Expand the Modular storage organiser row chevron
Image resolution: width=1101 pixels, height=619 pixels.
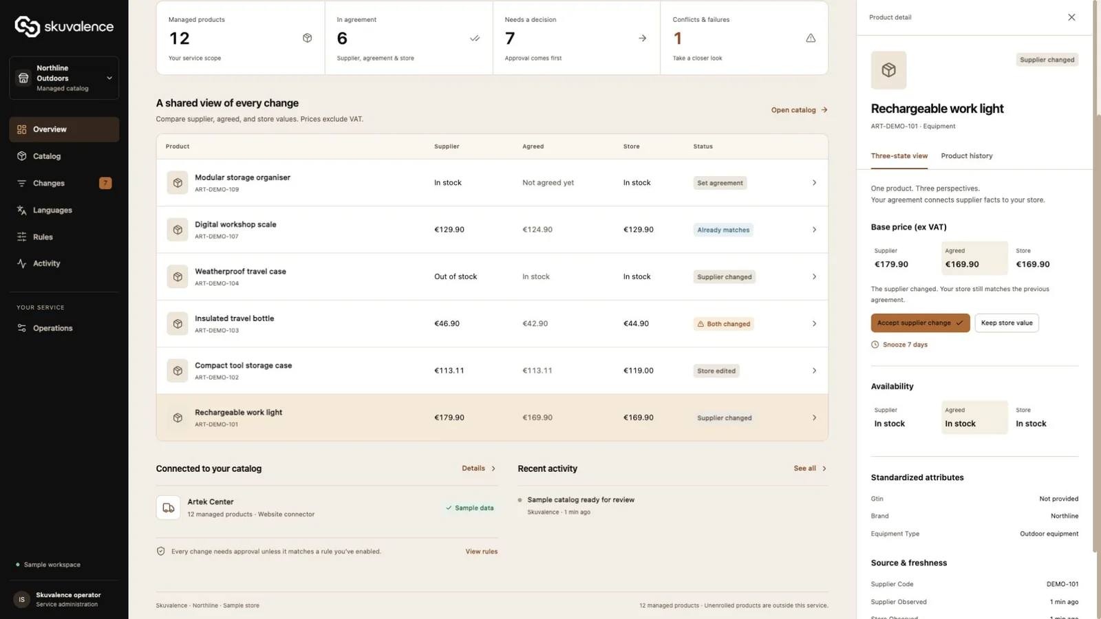pos(814,183)
